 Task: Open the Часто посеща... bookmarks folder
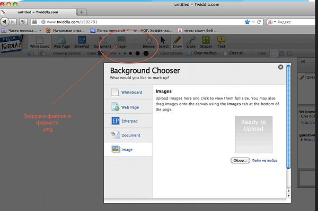pyautogui.click(x=21, y=31)
